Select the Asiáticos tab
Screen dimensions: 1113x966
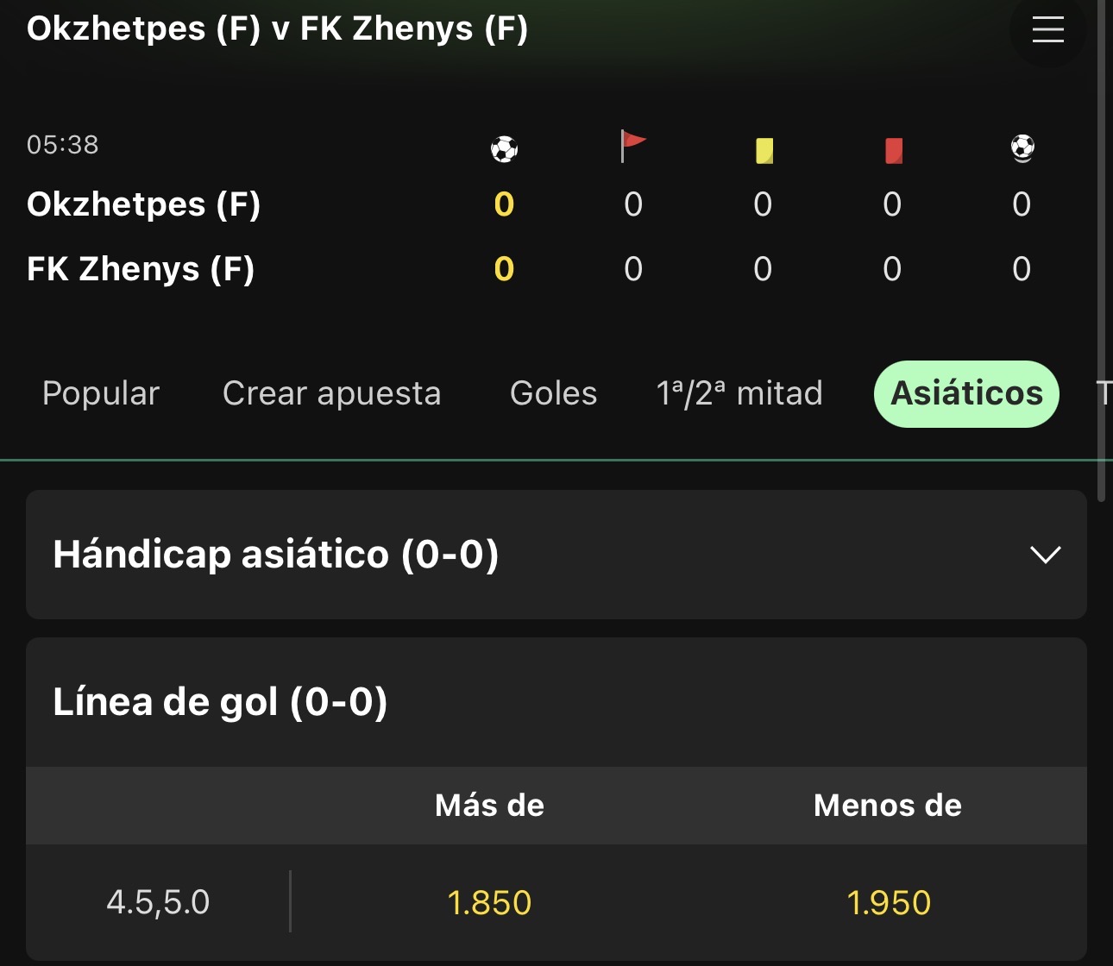966,394
